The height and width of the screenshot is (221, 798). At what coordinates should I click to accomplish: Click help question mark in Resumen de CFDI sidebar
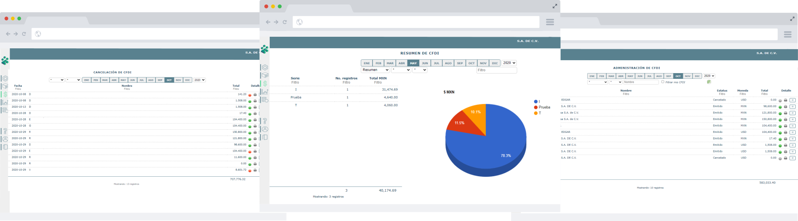click(x=265, y=121)
